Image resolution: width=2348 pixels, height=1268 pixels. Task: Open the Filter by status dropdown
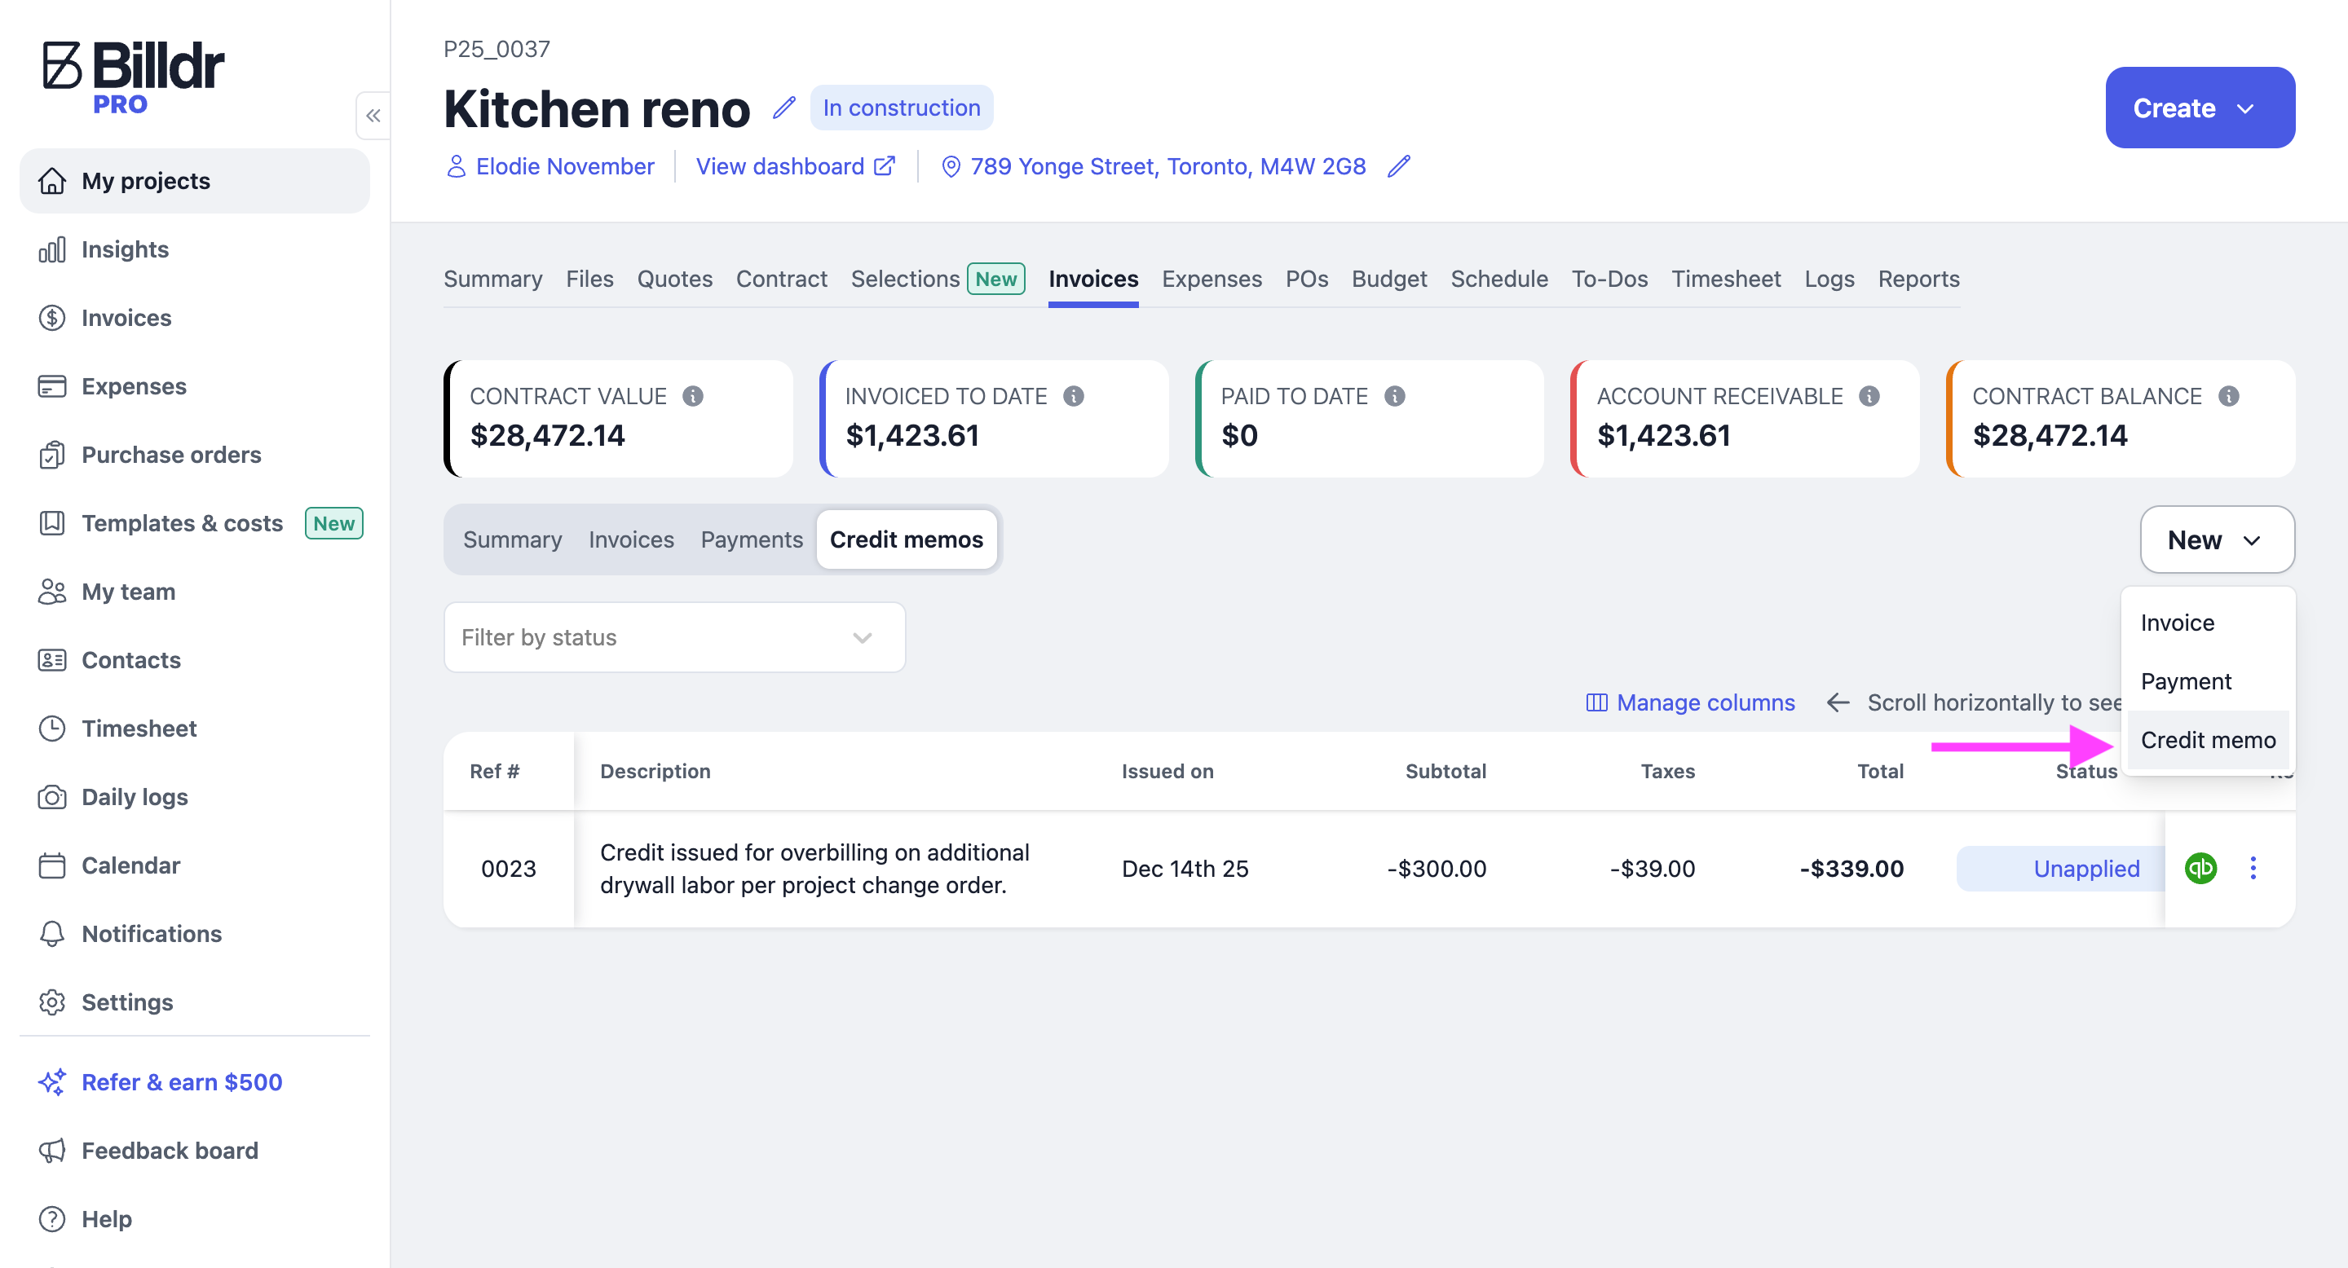674,636
